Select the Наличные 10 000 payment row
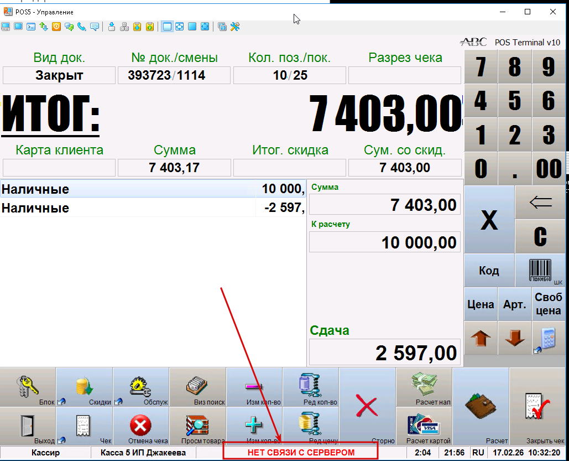This screenshot has width=569, height=461. point(153,189)
